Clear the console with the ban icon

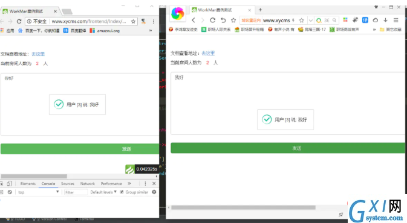pos(10,192)
